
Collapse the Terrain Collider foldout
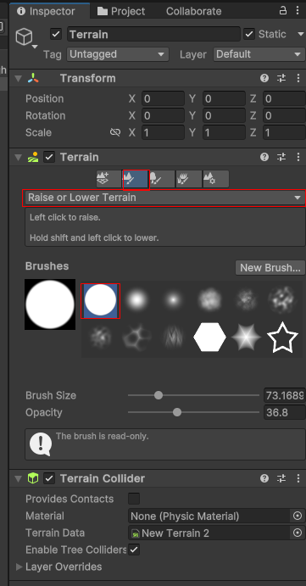(x=18, y=478)
